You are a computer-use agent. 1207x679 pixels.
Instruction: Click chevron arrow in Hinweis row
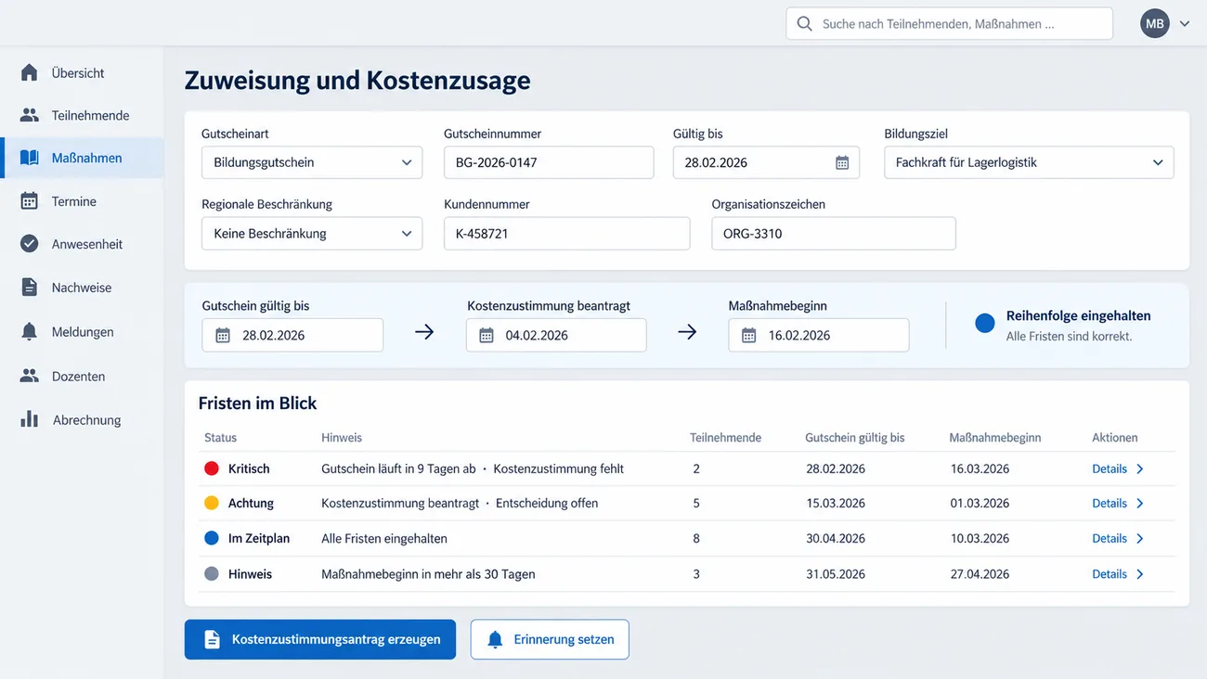(1140, 574)
